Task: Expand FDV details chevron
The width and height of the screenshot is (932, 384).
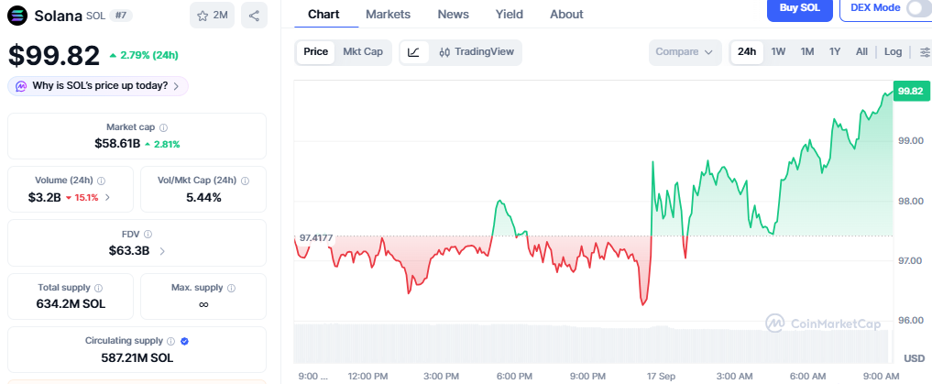Action: 162,251
